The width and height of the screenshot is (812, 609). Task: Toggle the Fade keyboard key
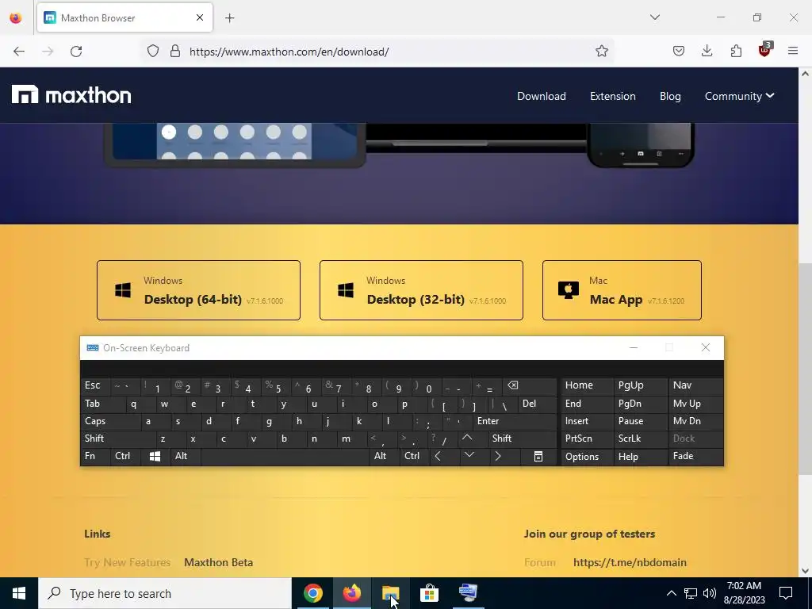click(x=695, y=456)
